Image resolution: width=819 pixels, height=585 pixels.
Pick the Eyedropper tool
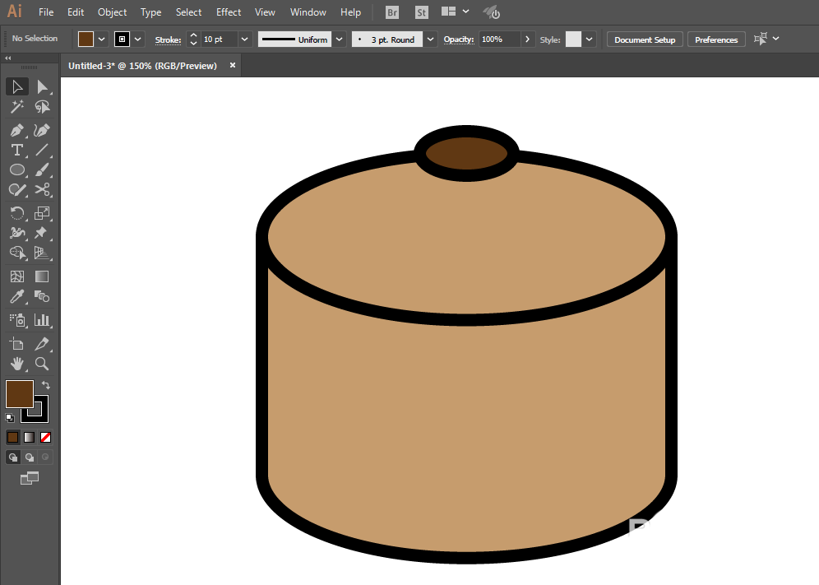(16, 296)
